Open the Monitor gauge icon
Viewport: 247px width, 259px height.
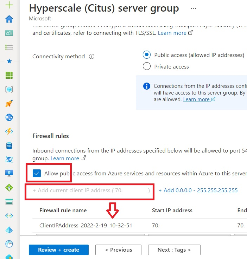coord(9,244)
